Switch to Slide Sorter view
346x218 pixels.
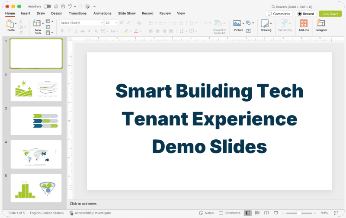(257, 213)
